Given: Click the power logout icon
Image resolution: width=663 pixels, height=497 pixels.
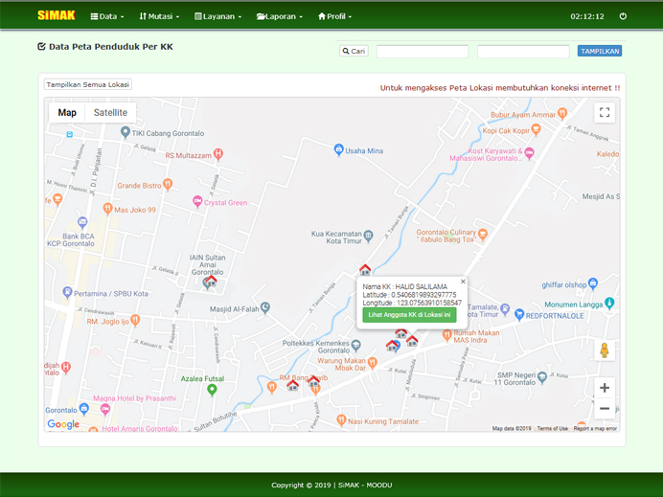Looking at the screenshot, I should pyautogui.click(x=623, y=16).
